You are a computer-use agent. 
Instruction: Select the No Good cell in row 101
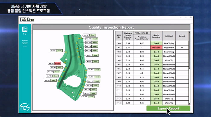[156, 48]
